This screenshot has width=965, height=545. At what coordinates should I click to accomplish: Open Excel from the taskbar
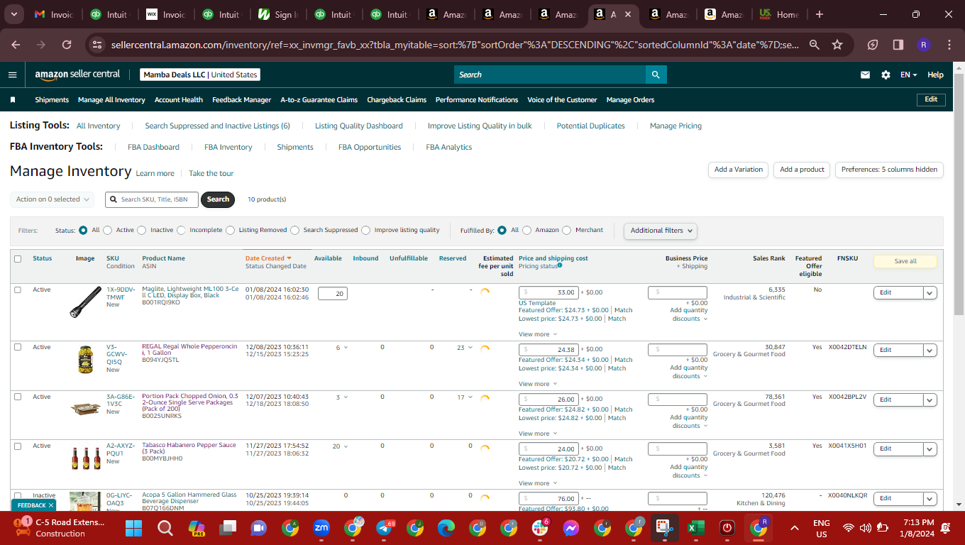point(696,528)
